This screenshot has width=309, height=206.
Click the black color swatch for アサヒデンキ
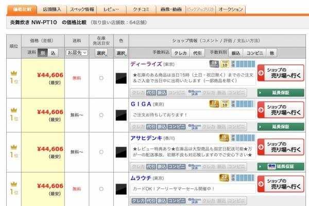coord(121,152)
